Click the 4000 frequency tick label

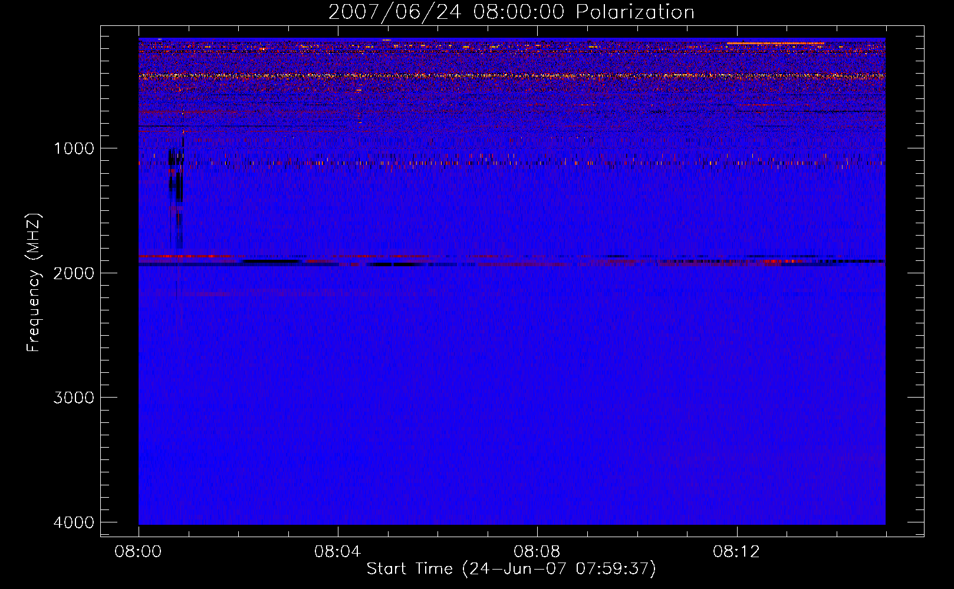pos(74,522)
